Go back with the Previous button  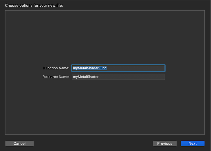click(x=165, y=143)
